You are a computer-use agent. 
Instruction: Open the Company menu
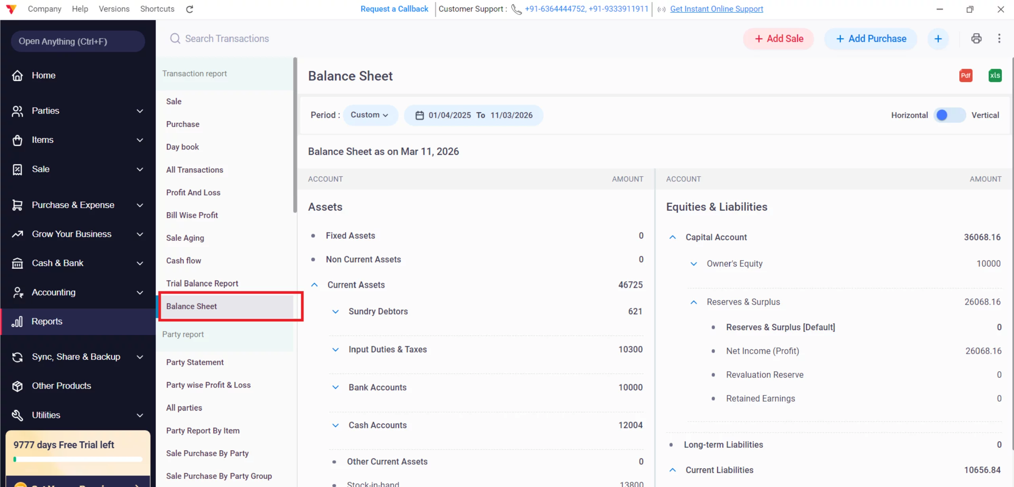(x=44, y=9)
